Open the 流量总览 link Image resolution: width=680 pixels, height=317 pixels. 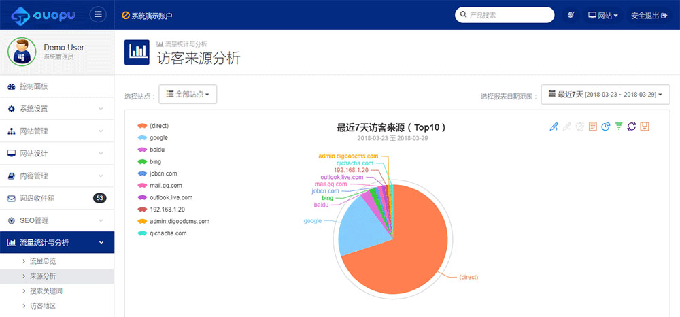[x=43, y=261]
